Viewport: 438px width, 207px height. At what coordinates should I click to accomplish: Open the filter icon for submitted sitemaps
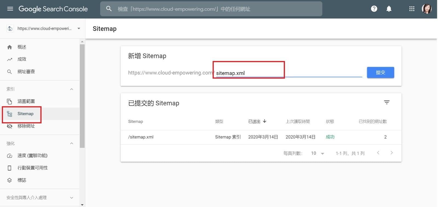pos(387,102)
